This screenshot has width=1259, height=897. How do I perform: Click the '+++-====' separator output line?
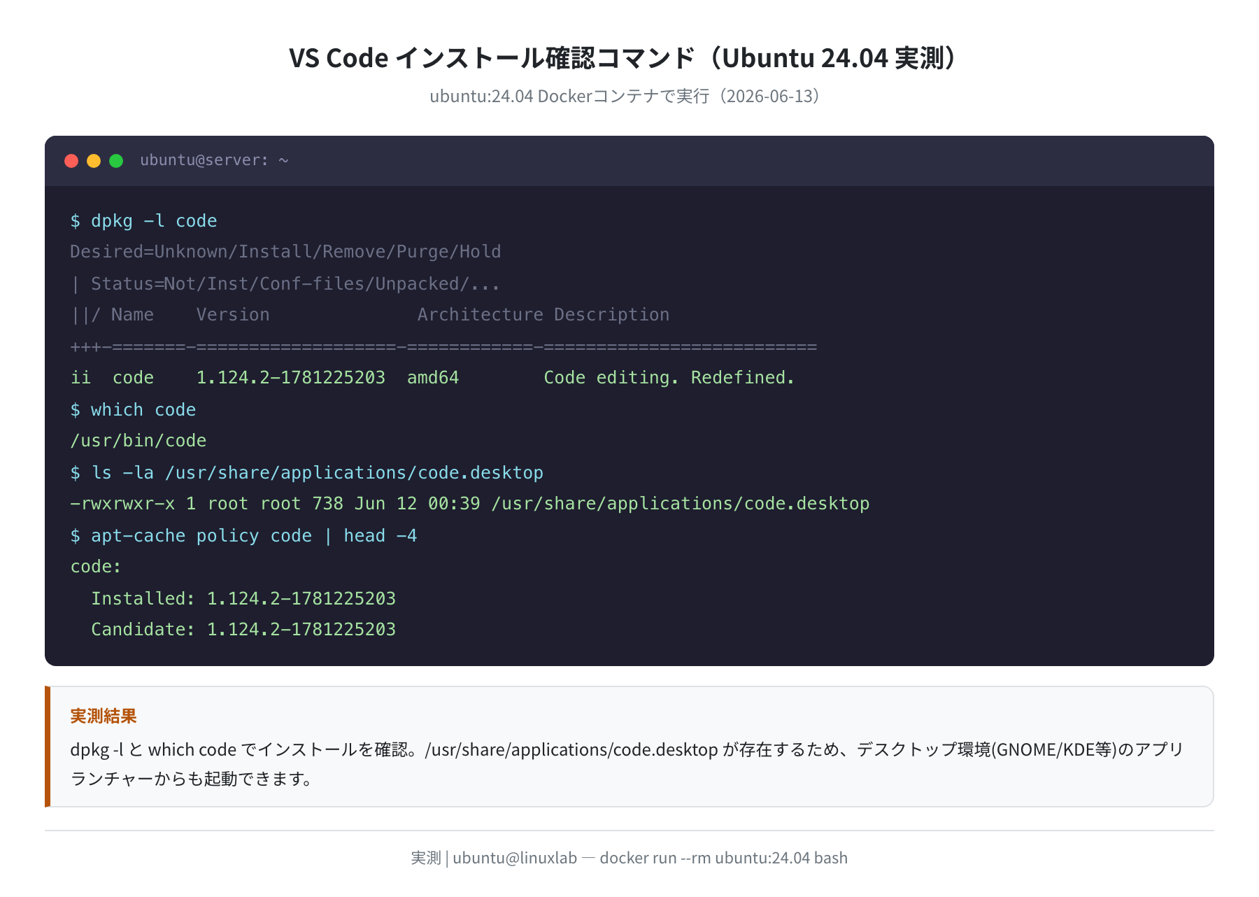coord(443,346)
